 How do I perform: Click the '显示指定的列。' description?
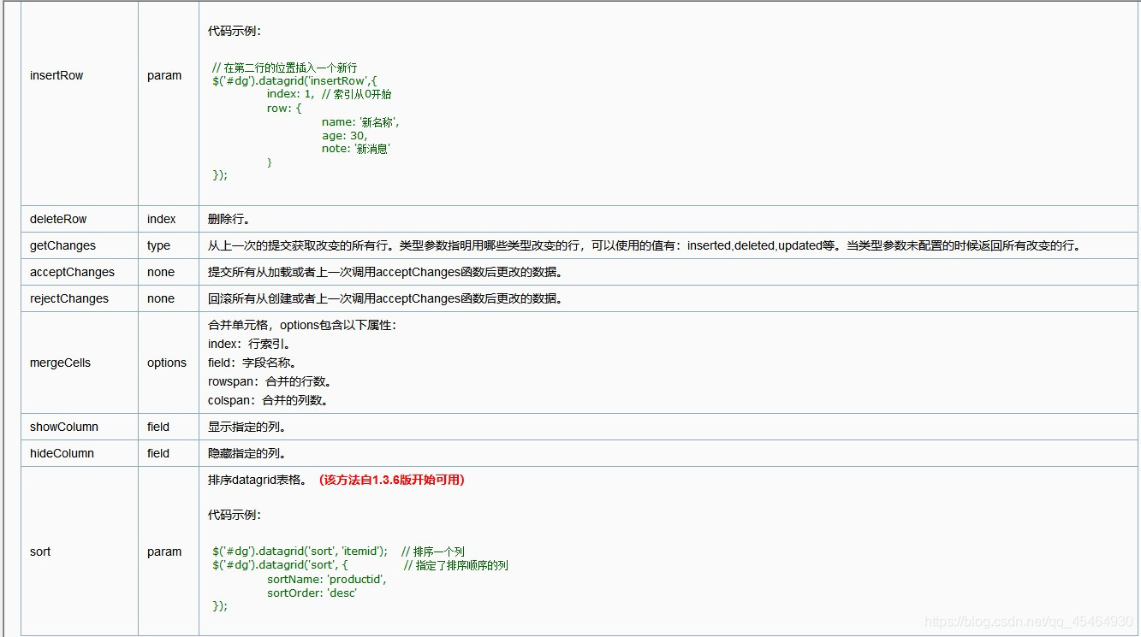point(247,427)
